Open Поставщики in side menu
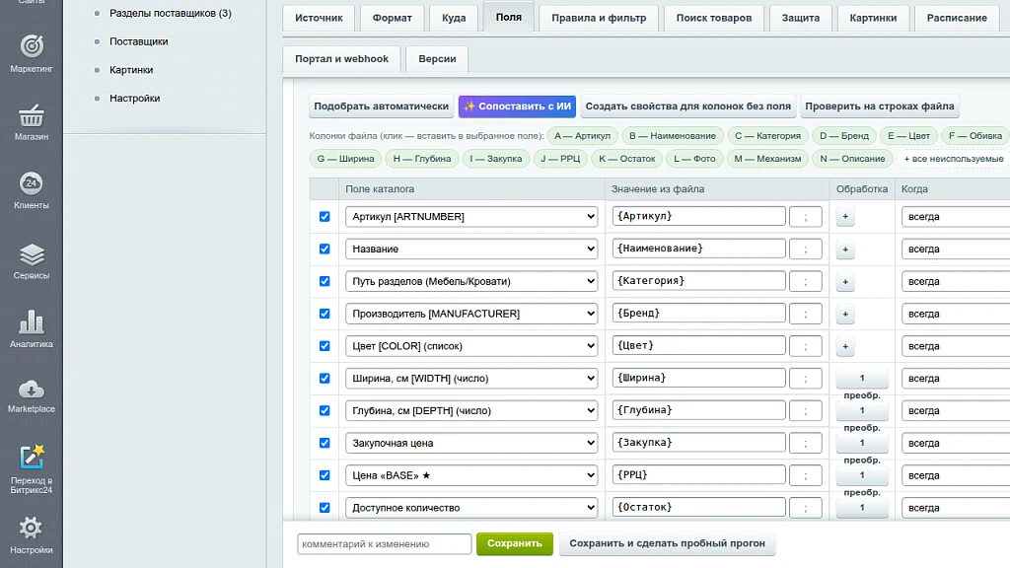The image size is (1010, 568). [138, 41]
